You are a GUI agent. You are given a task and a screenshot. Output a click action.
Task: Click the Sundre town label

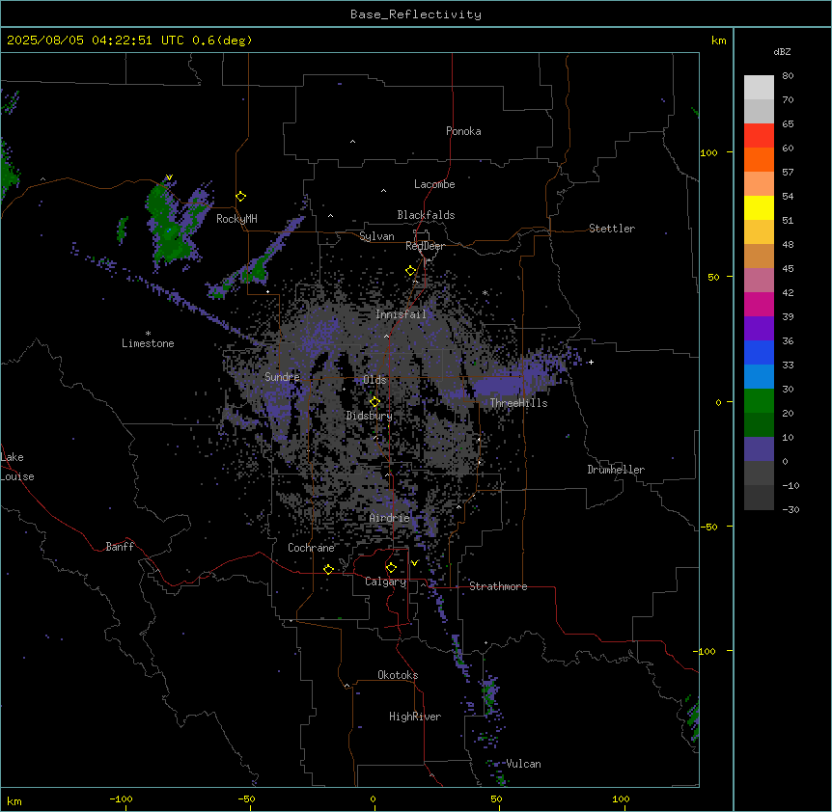click(x=282, y=377)
